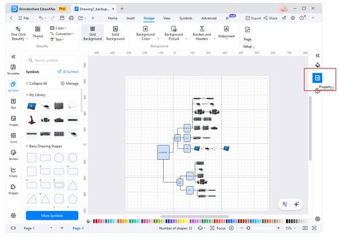This screenshot has height=242, width=339.
Task: Click the page view book icon in status bar
Action: click(305, 228)
